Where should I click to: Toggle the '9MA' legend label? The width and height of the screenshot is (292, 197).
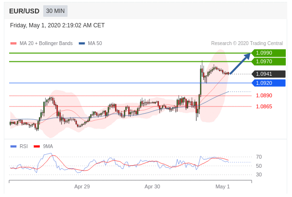[48, 147]
